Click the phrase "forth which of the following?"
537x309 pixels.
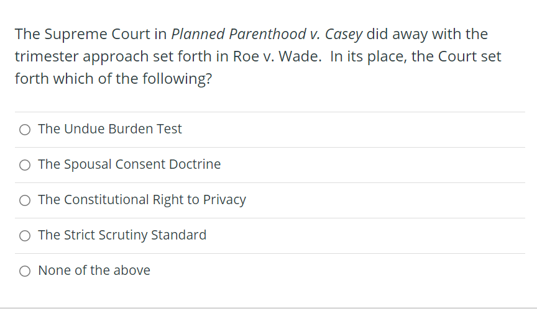pyautogui.click(x=113, y=80)
